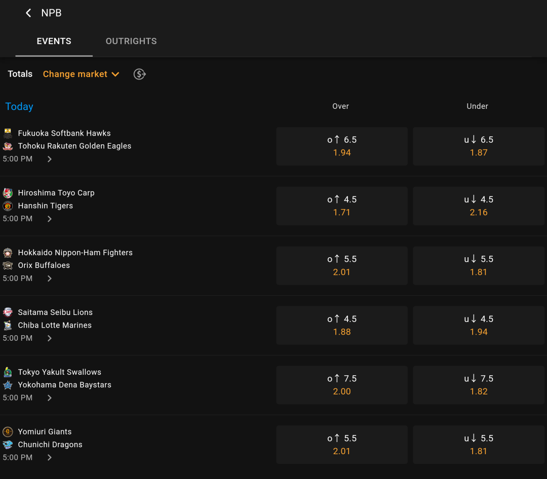Viewport: 547px width, 479px height.
Task: Bet under 7.5 at 1.82 Swallows game
Action: pos(479,385)
